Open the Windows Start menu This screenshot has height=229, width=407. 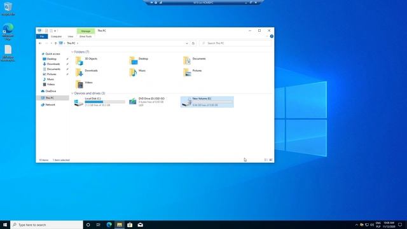coord(5,225)
